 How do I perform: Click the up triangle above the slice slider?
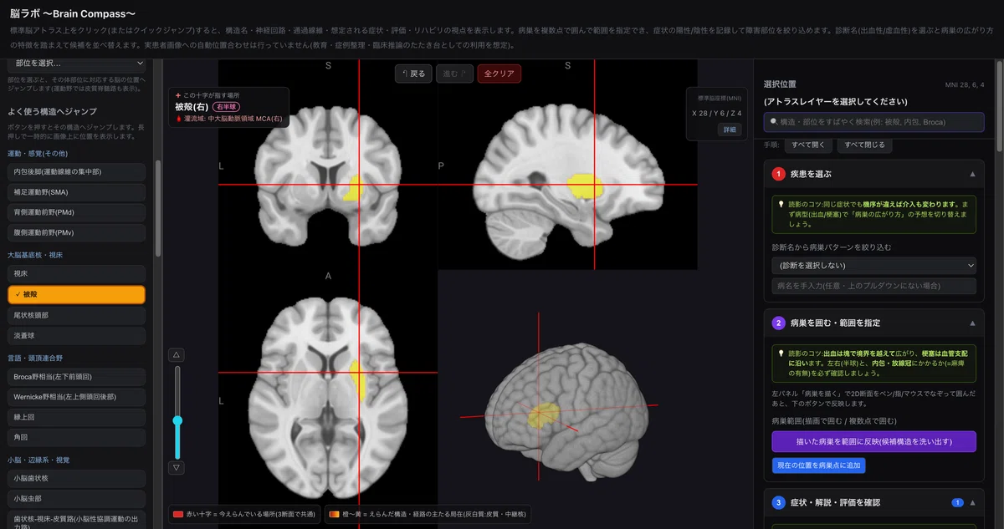pos(177,354)
